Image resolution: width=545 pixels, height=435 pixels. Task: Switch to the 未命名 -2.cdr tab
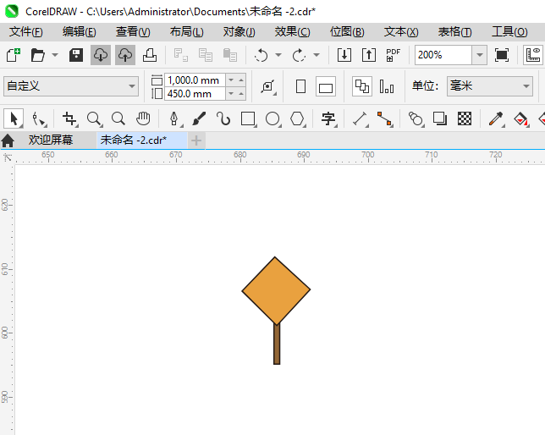142,140
